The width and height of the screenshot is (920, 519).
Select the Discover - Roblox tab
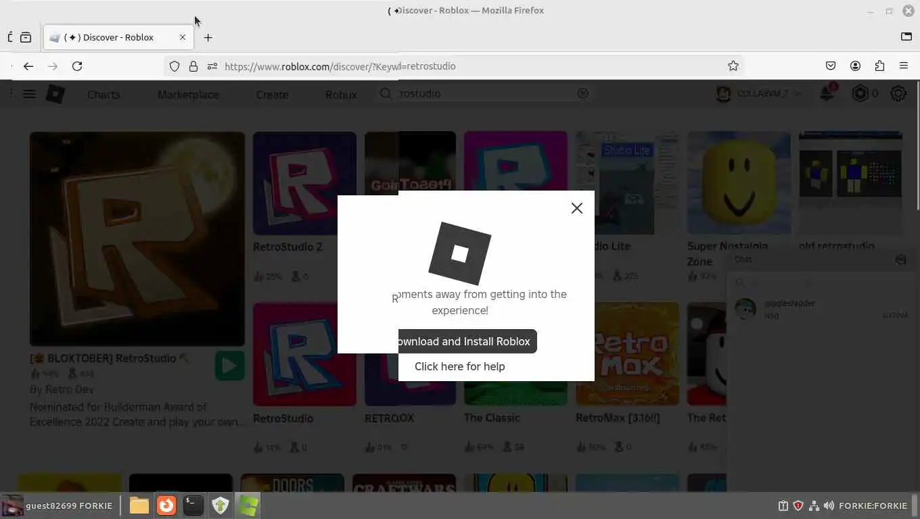[118, 38]
